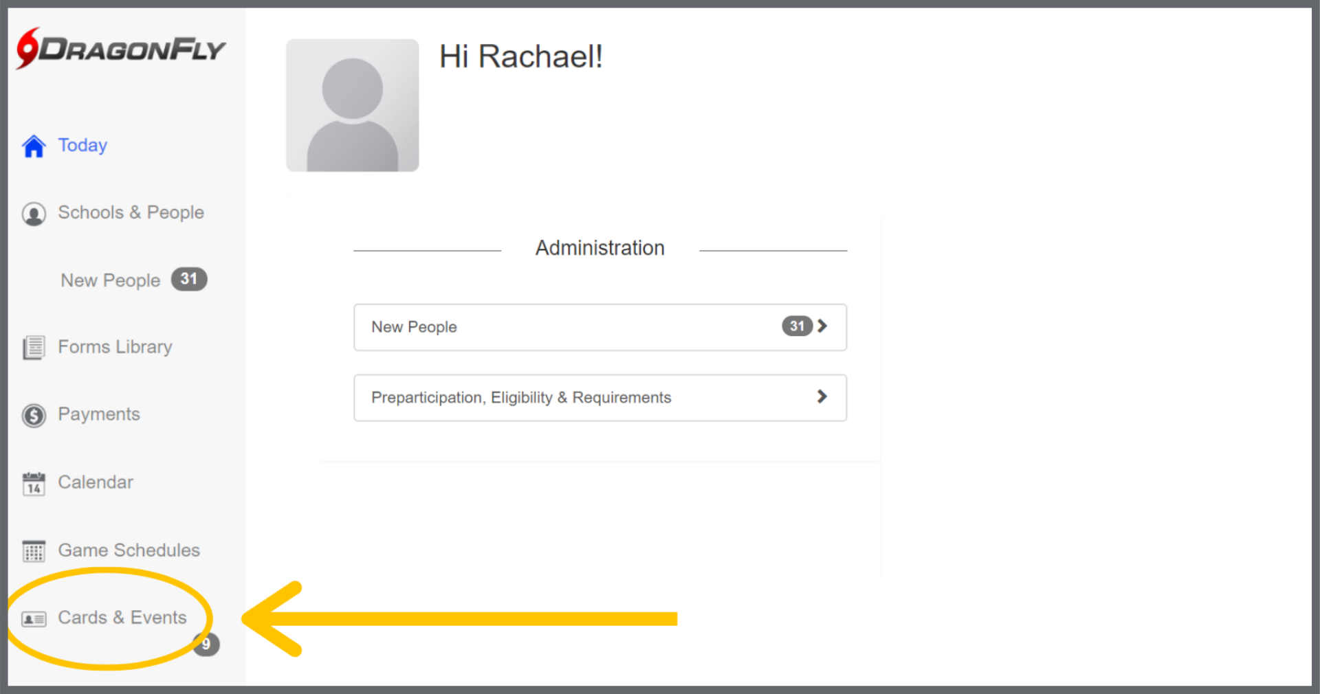Open Cards & Events section
The width and height of the screenshot is (1320, 694).
[122, 618]
